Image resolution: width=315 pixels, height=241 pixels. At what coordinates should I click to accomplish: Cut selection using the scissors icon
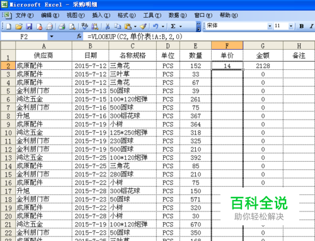[108, 26]
